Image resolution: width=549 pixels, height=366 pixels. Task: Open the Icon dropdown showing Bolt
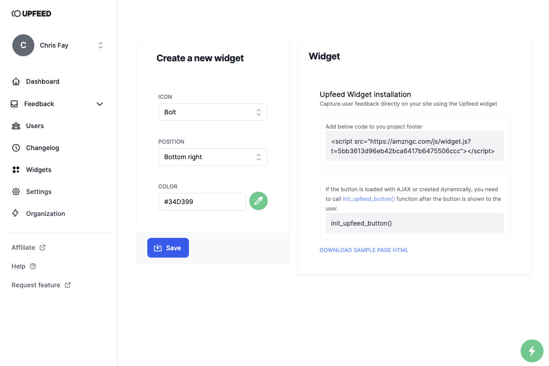click(x=213, y=112)
